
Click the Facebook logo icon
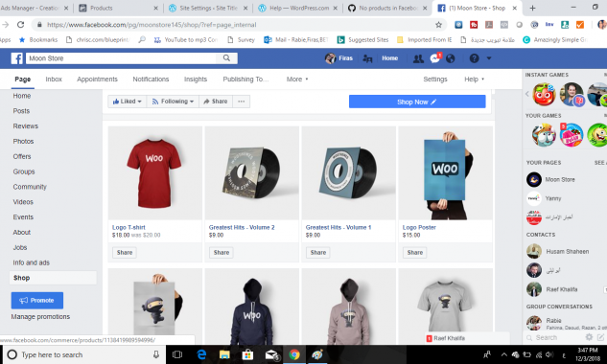tap(16, 58)
